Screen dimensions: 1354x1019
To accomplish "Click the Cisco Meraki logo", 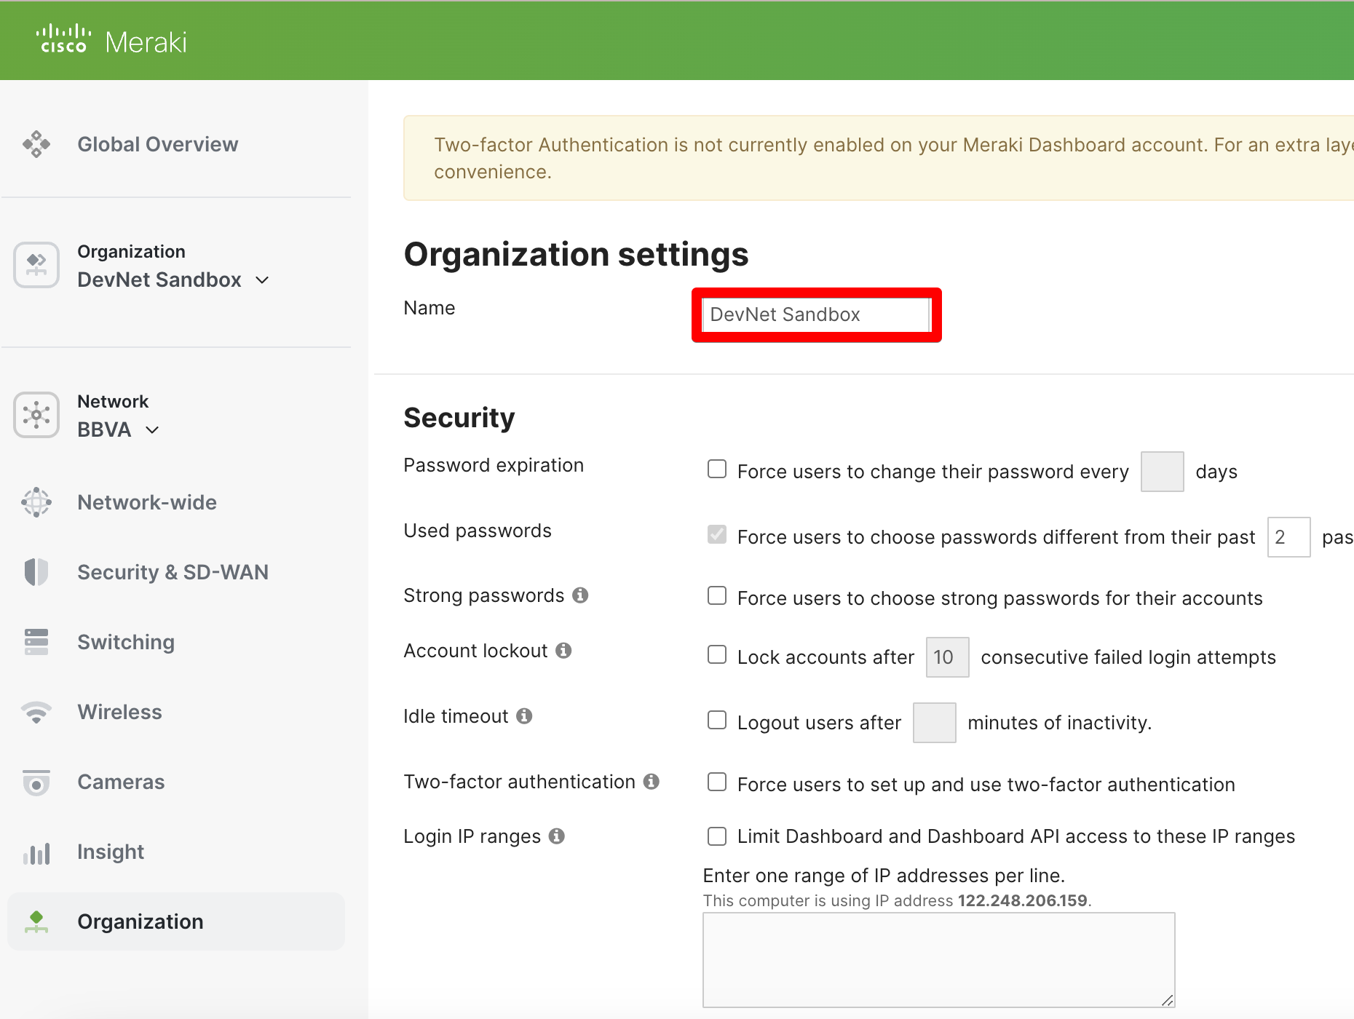I will click(112, 41).
